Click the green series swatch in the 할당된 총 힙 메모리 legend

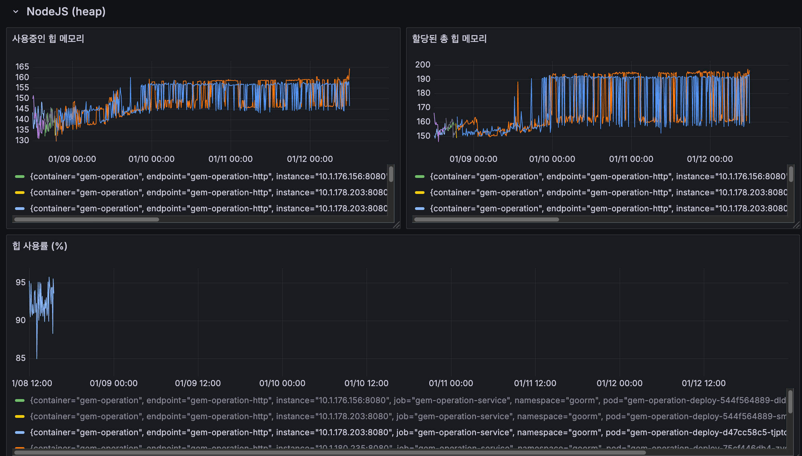pyautogui.click(x=420, y=177)
